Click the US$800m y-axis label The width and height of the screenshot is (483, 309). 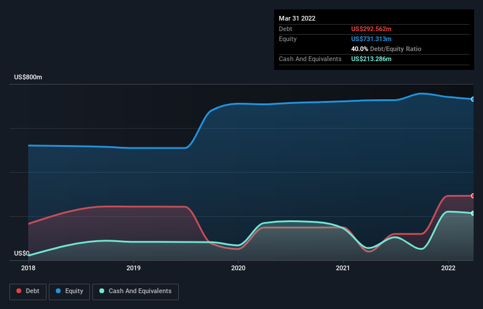pos(28,77)
